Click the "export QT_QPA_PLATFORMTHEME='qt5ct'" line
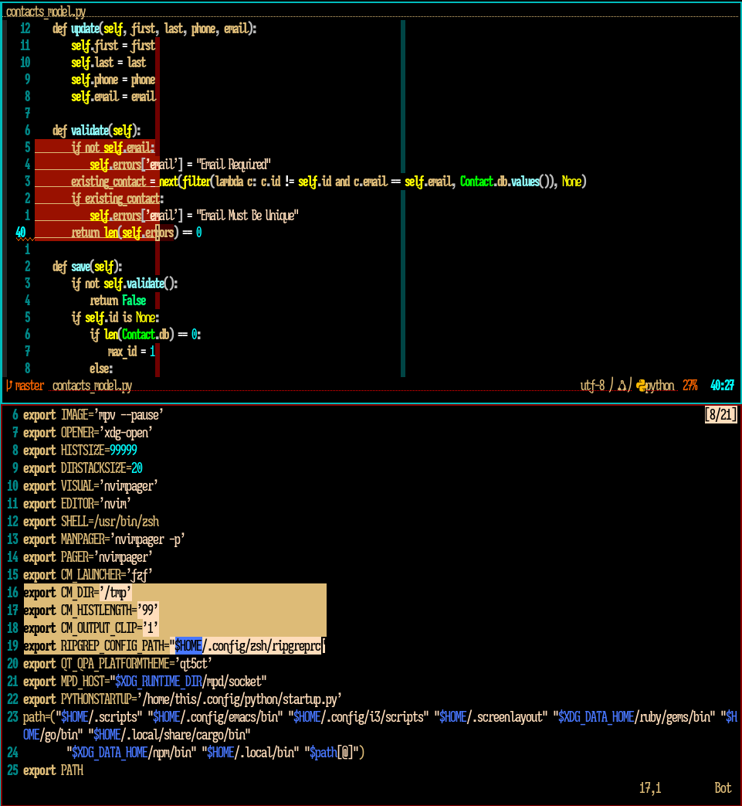Viewport: 742px width, 806px height. [x=117, y=664]
